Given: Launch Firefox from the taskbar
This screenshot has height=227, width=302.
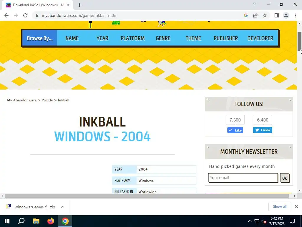Looking at the screenshot, I should 51,221.
